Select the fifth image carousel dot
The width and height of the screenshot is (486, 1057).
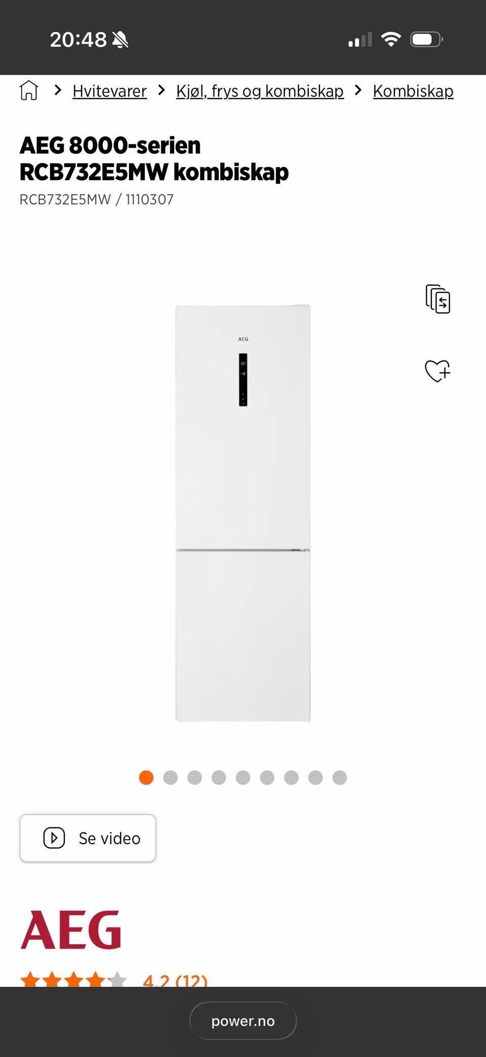(x=243, y=777)
